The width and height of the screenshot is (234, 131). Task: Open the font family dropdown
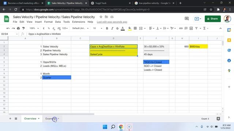point(80,28)
